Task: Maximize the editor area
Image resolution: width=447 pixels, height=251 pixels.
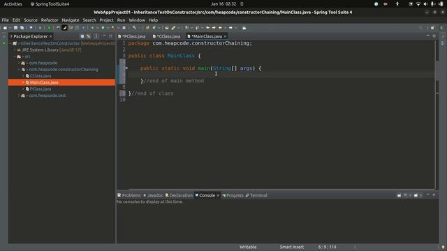Action: [x=434, y=36]
